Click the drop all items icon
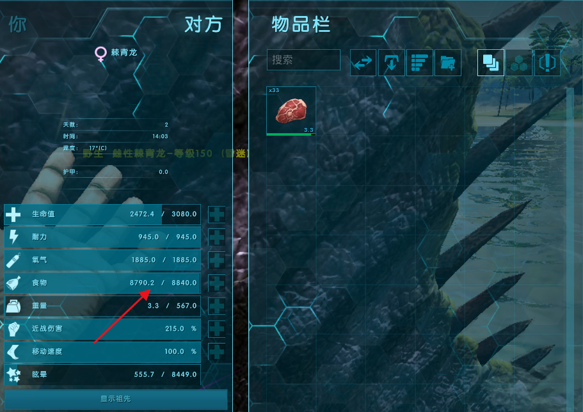 (392, 63)
